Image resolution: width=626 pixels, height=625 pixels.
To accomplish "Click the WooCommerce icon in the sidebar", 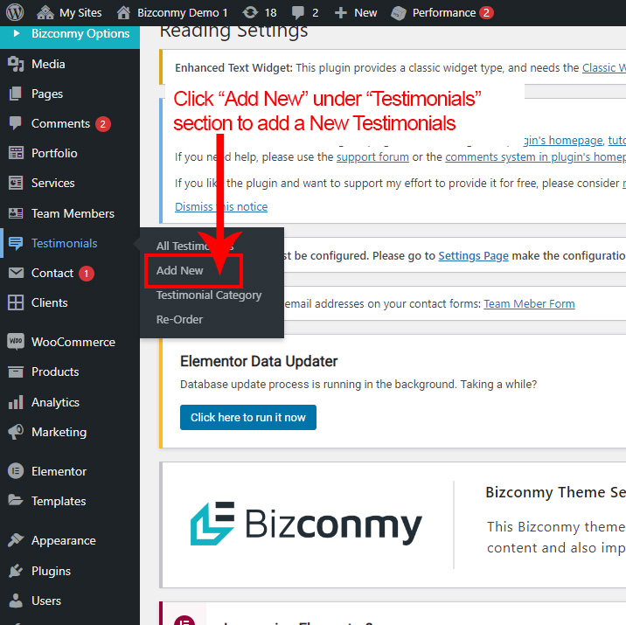I will pos(15,342).
